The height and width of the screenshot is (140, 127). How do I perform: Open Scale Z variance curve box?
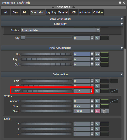click(x=105, y=134)
